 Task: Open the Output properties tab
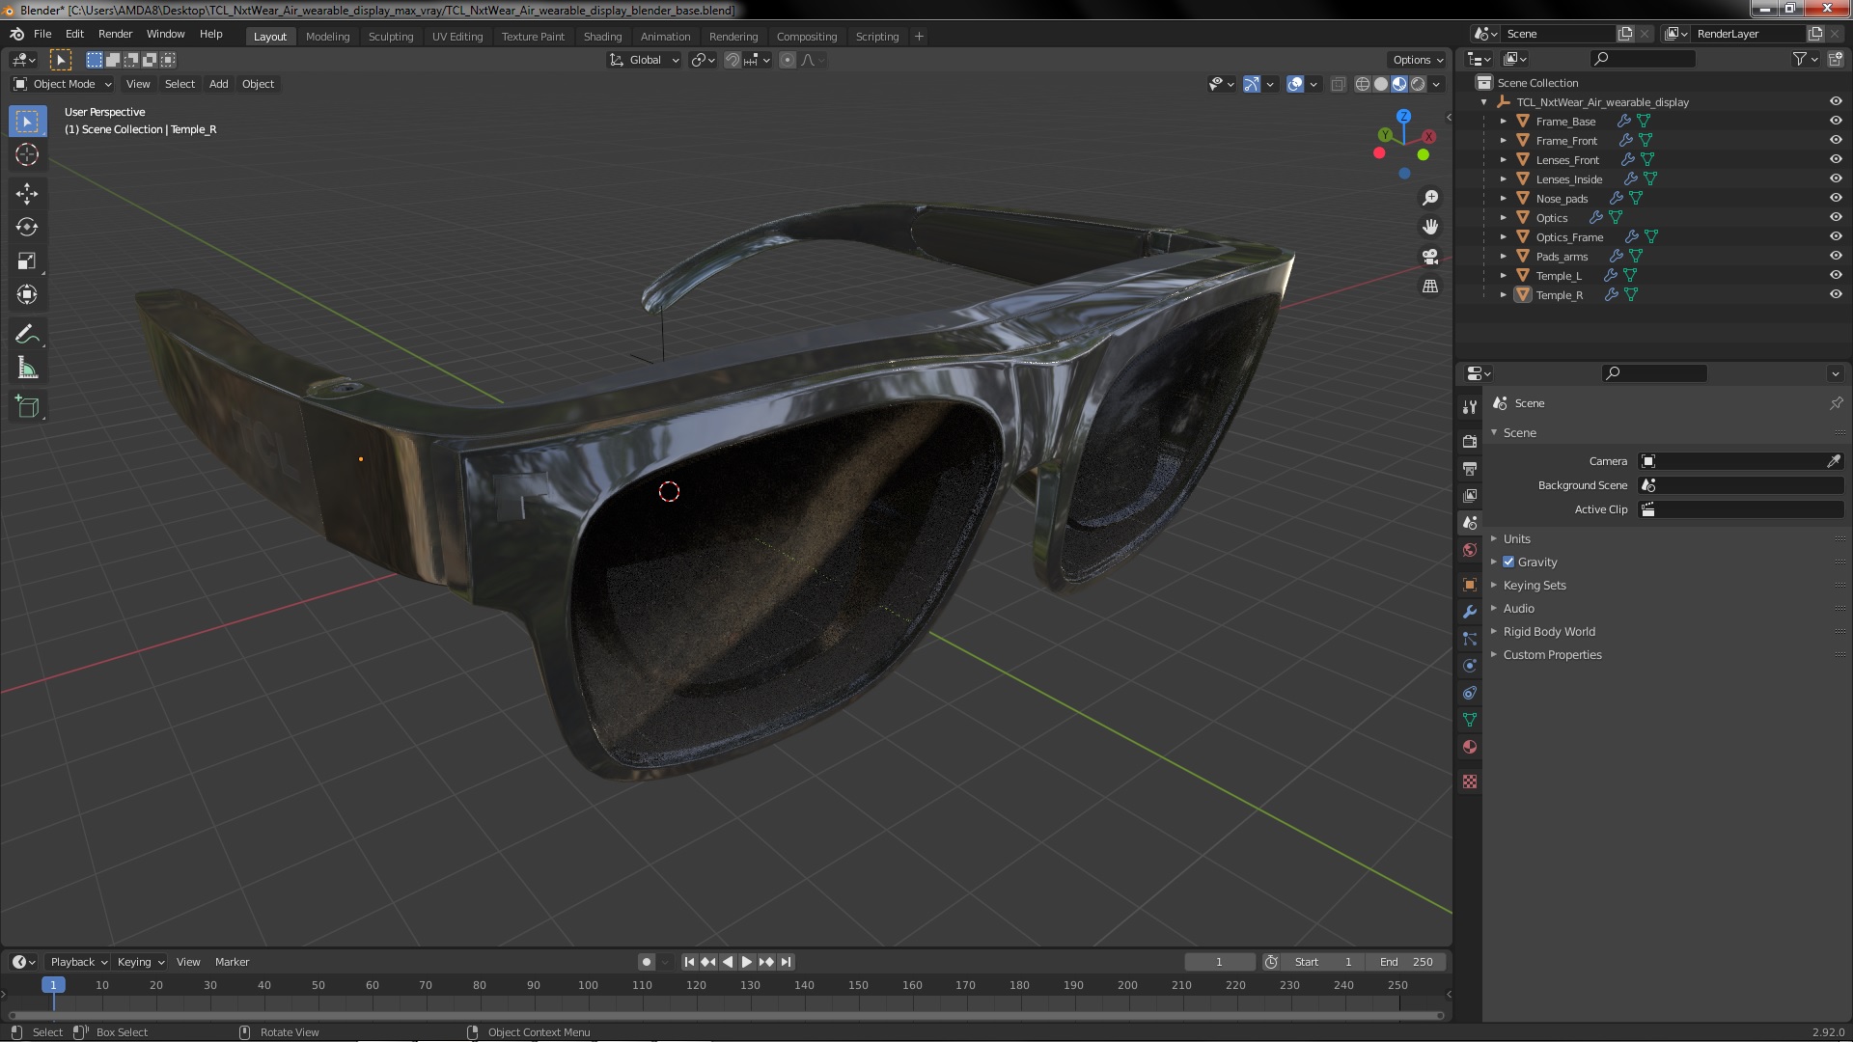click(1470, 468)
